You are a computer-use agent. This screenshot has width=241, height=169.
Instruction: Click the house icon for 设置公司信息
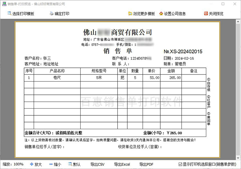[161, 13]
